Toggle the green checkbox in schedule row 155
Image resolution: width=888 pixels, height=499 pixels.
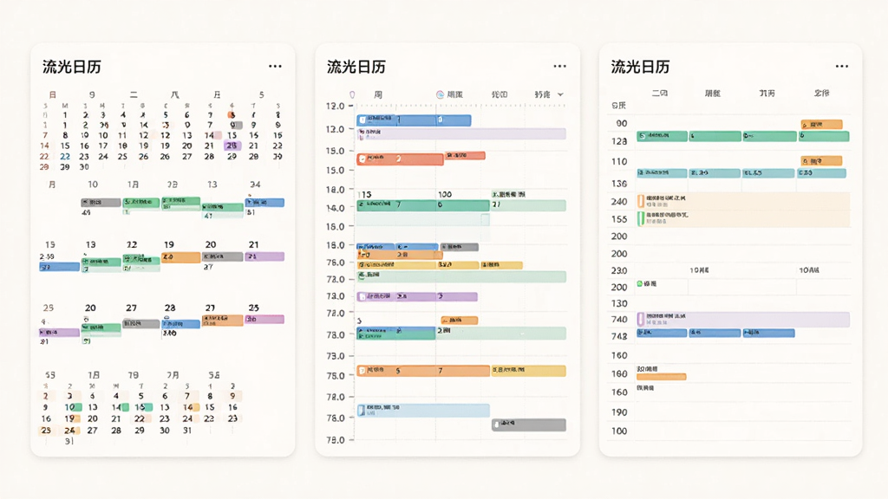pyautogui.click(x=641, y=218)
